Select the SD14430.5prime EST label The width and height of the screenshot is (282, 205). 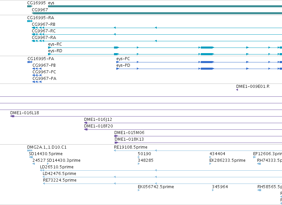click(x=46, y=154)
